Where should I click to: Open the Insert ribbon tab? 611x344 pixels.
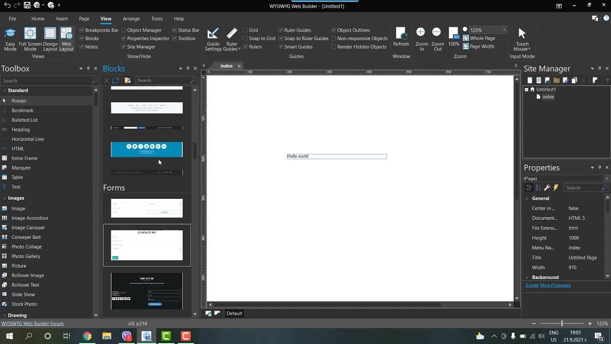pos(62,19)
